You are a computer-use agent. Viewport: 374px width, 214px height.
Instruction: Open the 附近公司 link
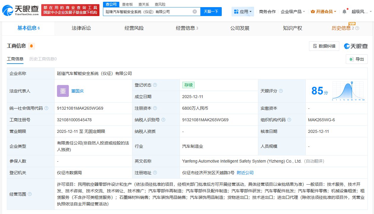click(245, 173)
